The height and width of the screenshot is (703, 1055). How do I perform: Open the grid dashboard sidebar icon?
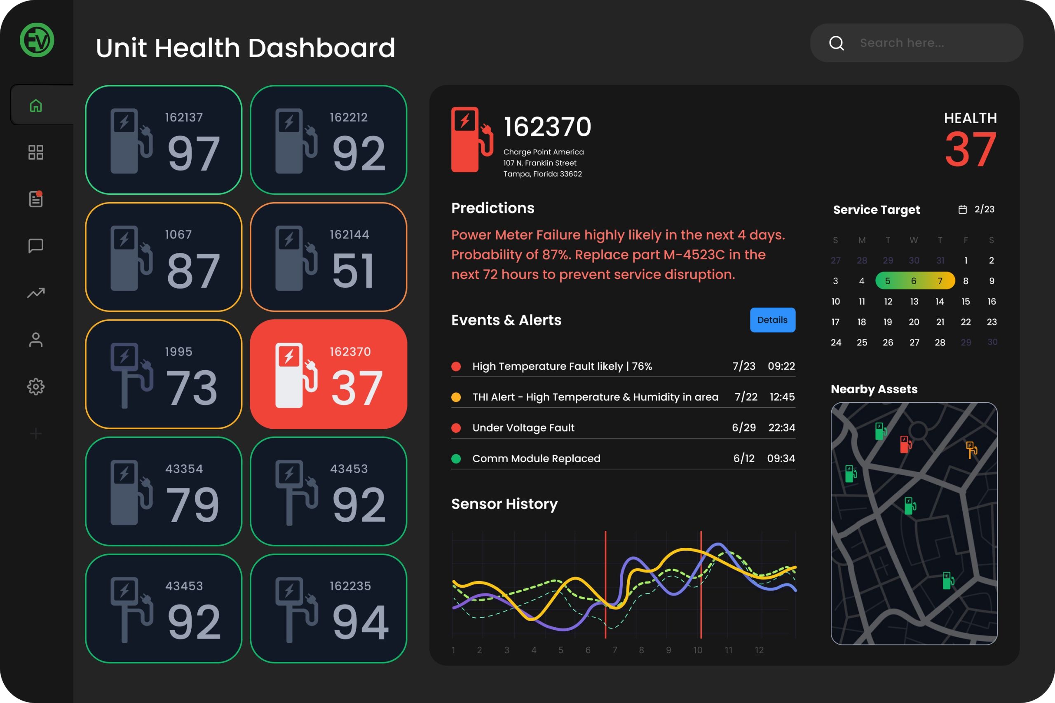(x=36, y=152)
